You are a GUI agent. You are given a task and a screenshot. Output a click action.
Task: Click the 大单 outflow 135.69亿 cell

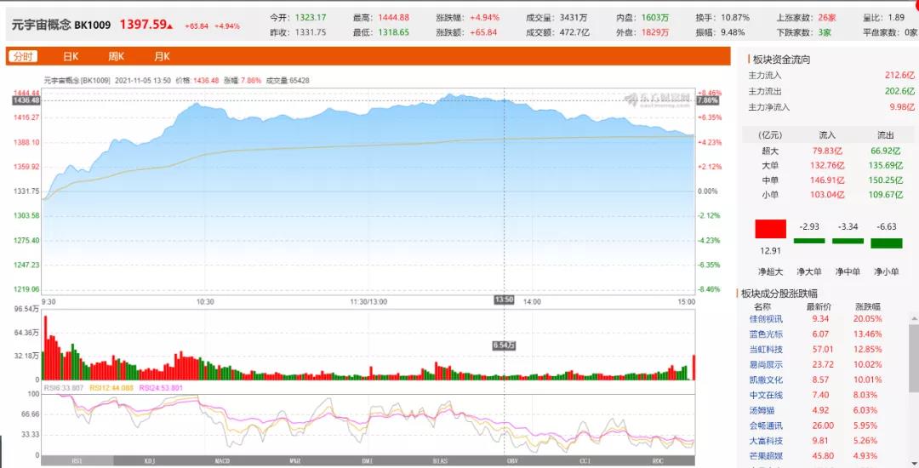click(886, 166)
